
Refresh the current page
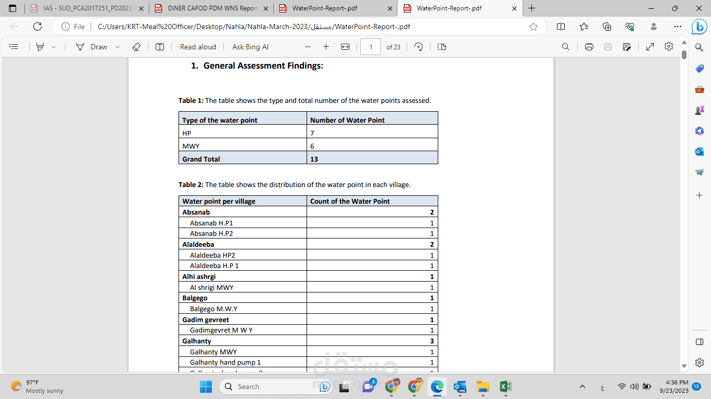tap(37, 26)
